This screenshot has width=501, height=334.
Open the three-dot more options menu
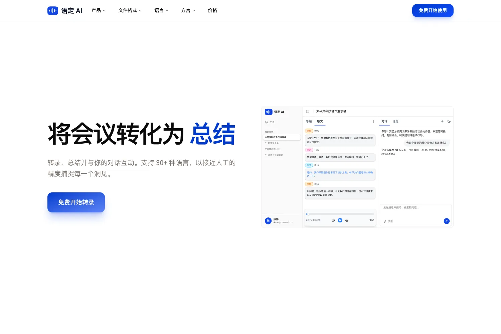pos(373,121)
